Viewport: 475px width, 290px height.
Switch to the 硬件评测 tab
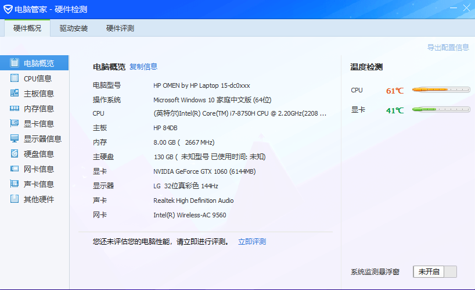[x=120, y=28]
